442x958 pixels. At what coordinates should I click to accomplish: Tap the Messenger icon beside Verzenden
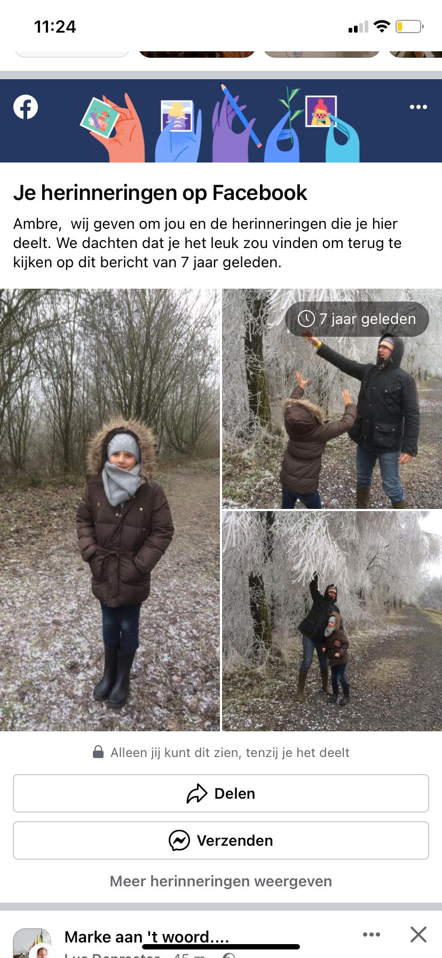tap(179, 840)
